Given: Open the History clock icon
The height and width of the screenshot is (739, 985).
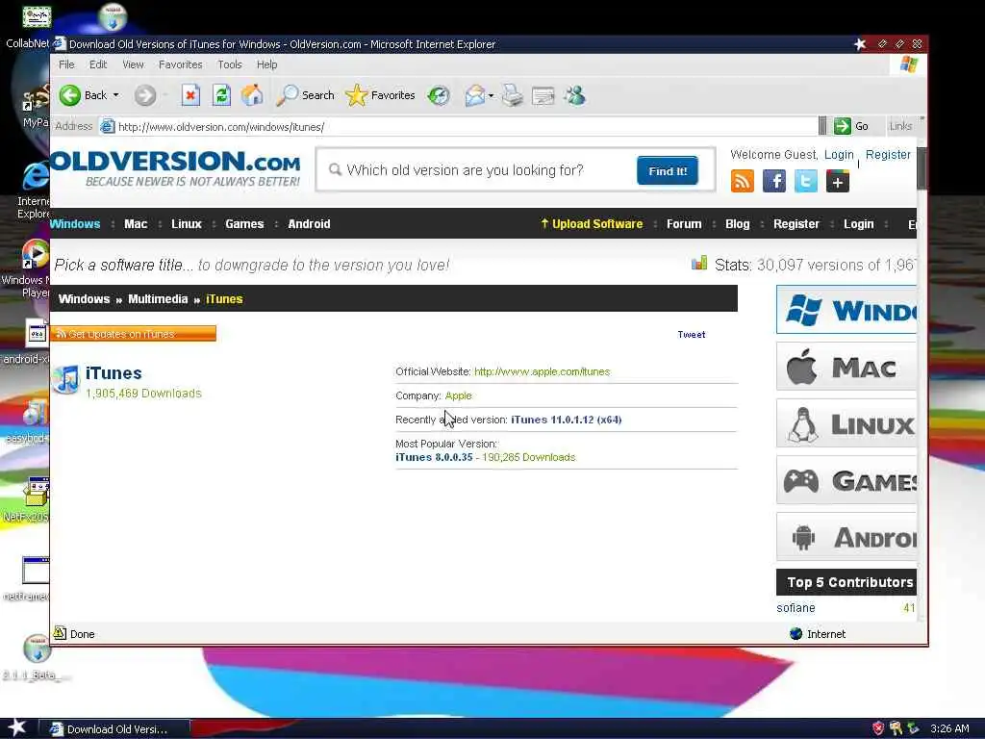Looking at the screenshot, I should click(x=439, y=95).
